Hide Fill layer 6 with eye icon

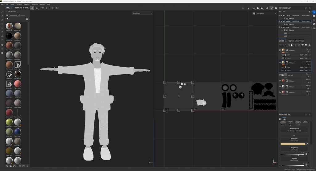[280, 50]
